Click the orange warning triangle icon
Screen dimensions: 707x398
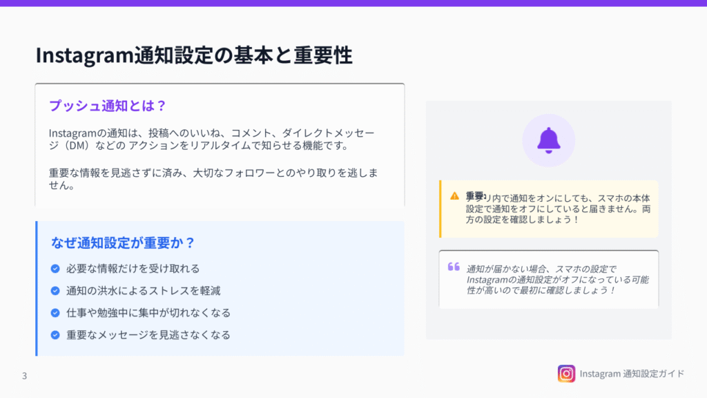click(454, 196)
